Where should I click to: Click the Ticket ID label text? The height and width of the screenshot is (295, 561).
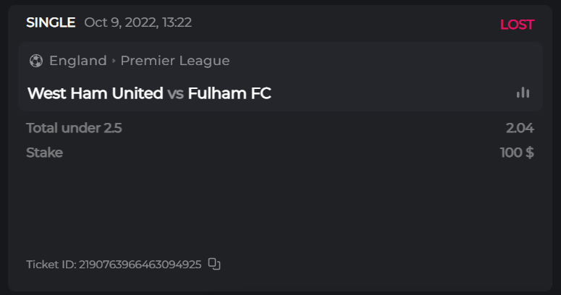click(x=50, y=265)
